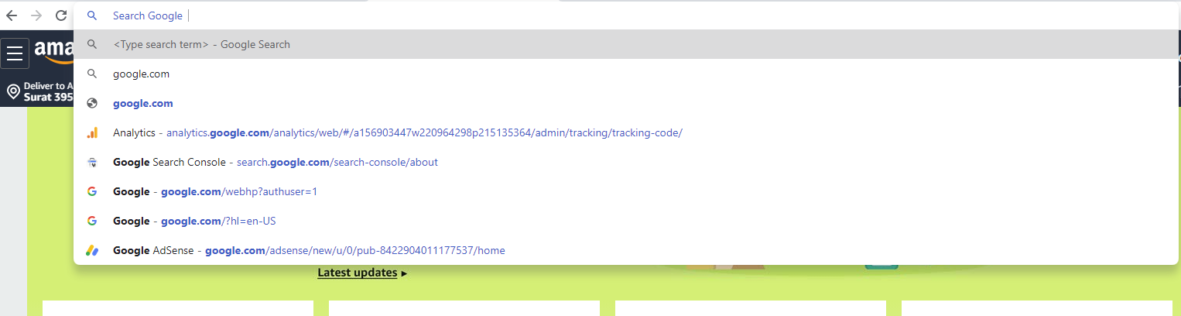The image size is (1181, 316).
Task: Click the Analytics bar-chart icon suggestion
Action: click(92, 132)
